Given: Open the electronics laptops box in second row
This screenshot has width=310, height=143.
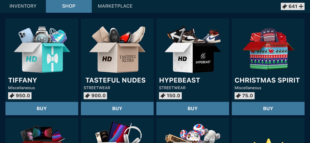Looking at the screenshot, I should pos(42,133).
